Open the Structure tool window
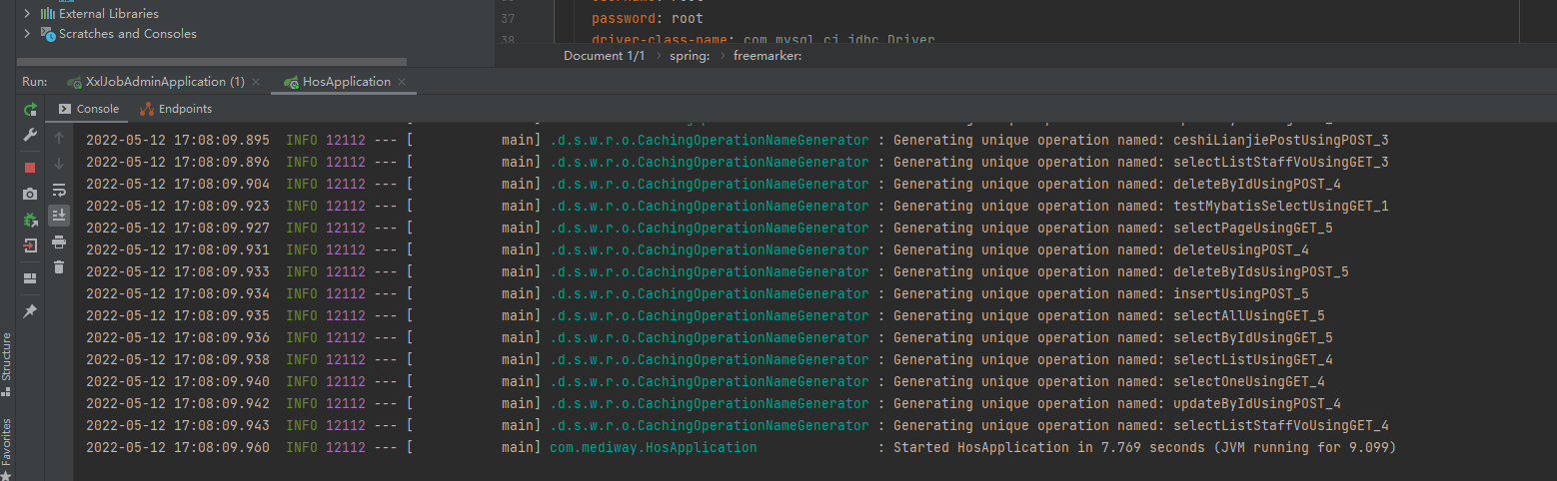 coord(7,361)
